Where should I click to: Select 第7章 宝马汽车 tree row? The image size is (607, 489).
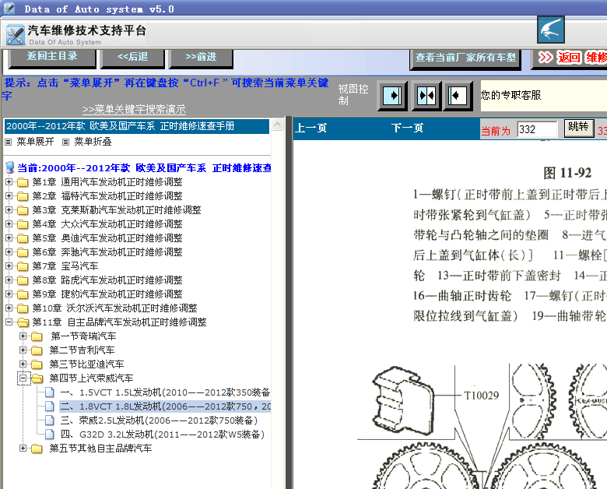click(x=65, y=266)
